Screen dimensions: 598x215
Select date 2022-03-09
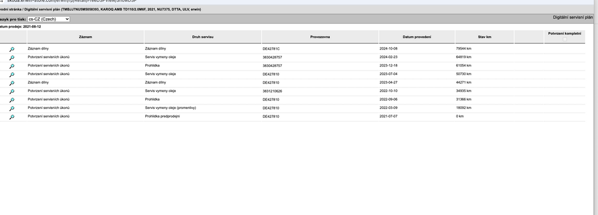point(388,108)
